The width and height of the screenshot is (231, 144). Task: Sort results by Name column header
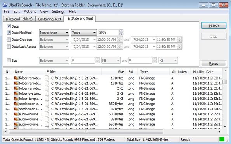[x=28, y=72]
